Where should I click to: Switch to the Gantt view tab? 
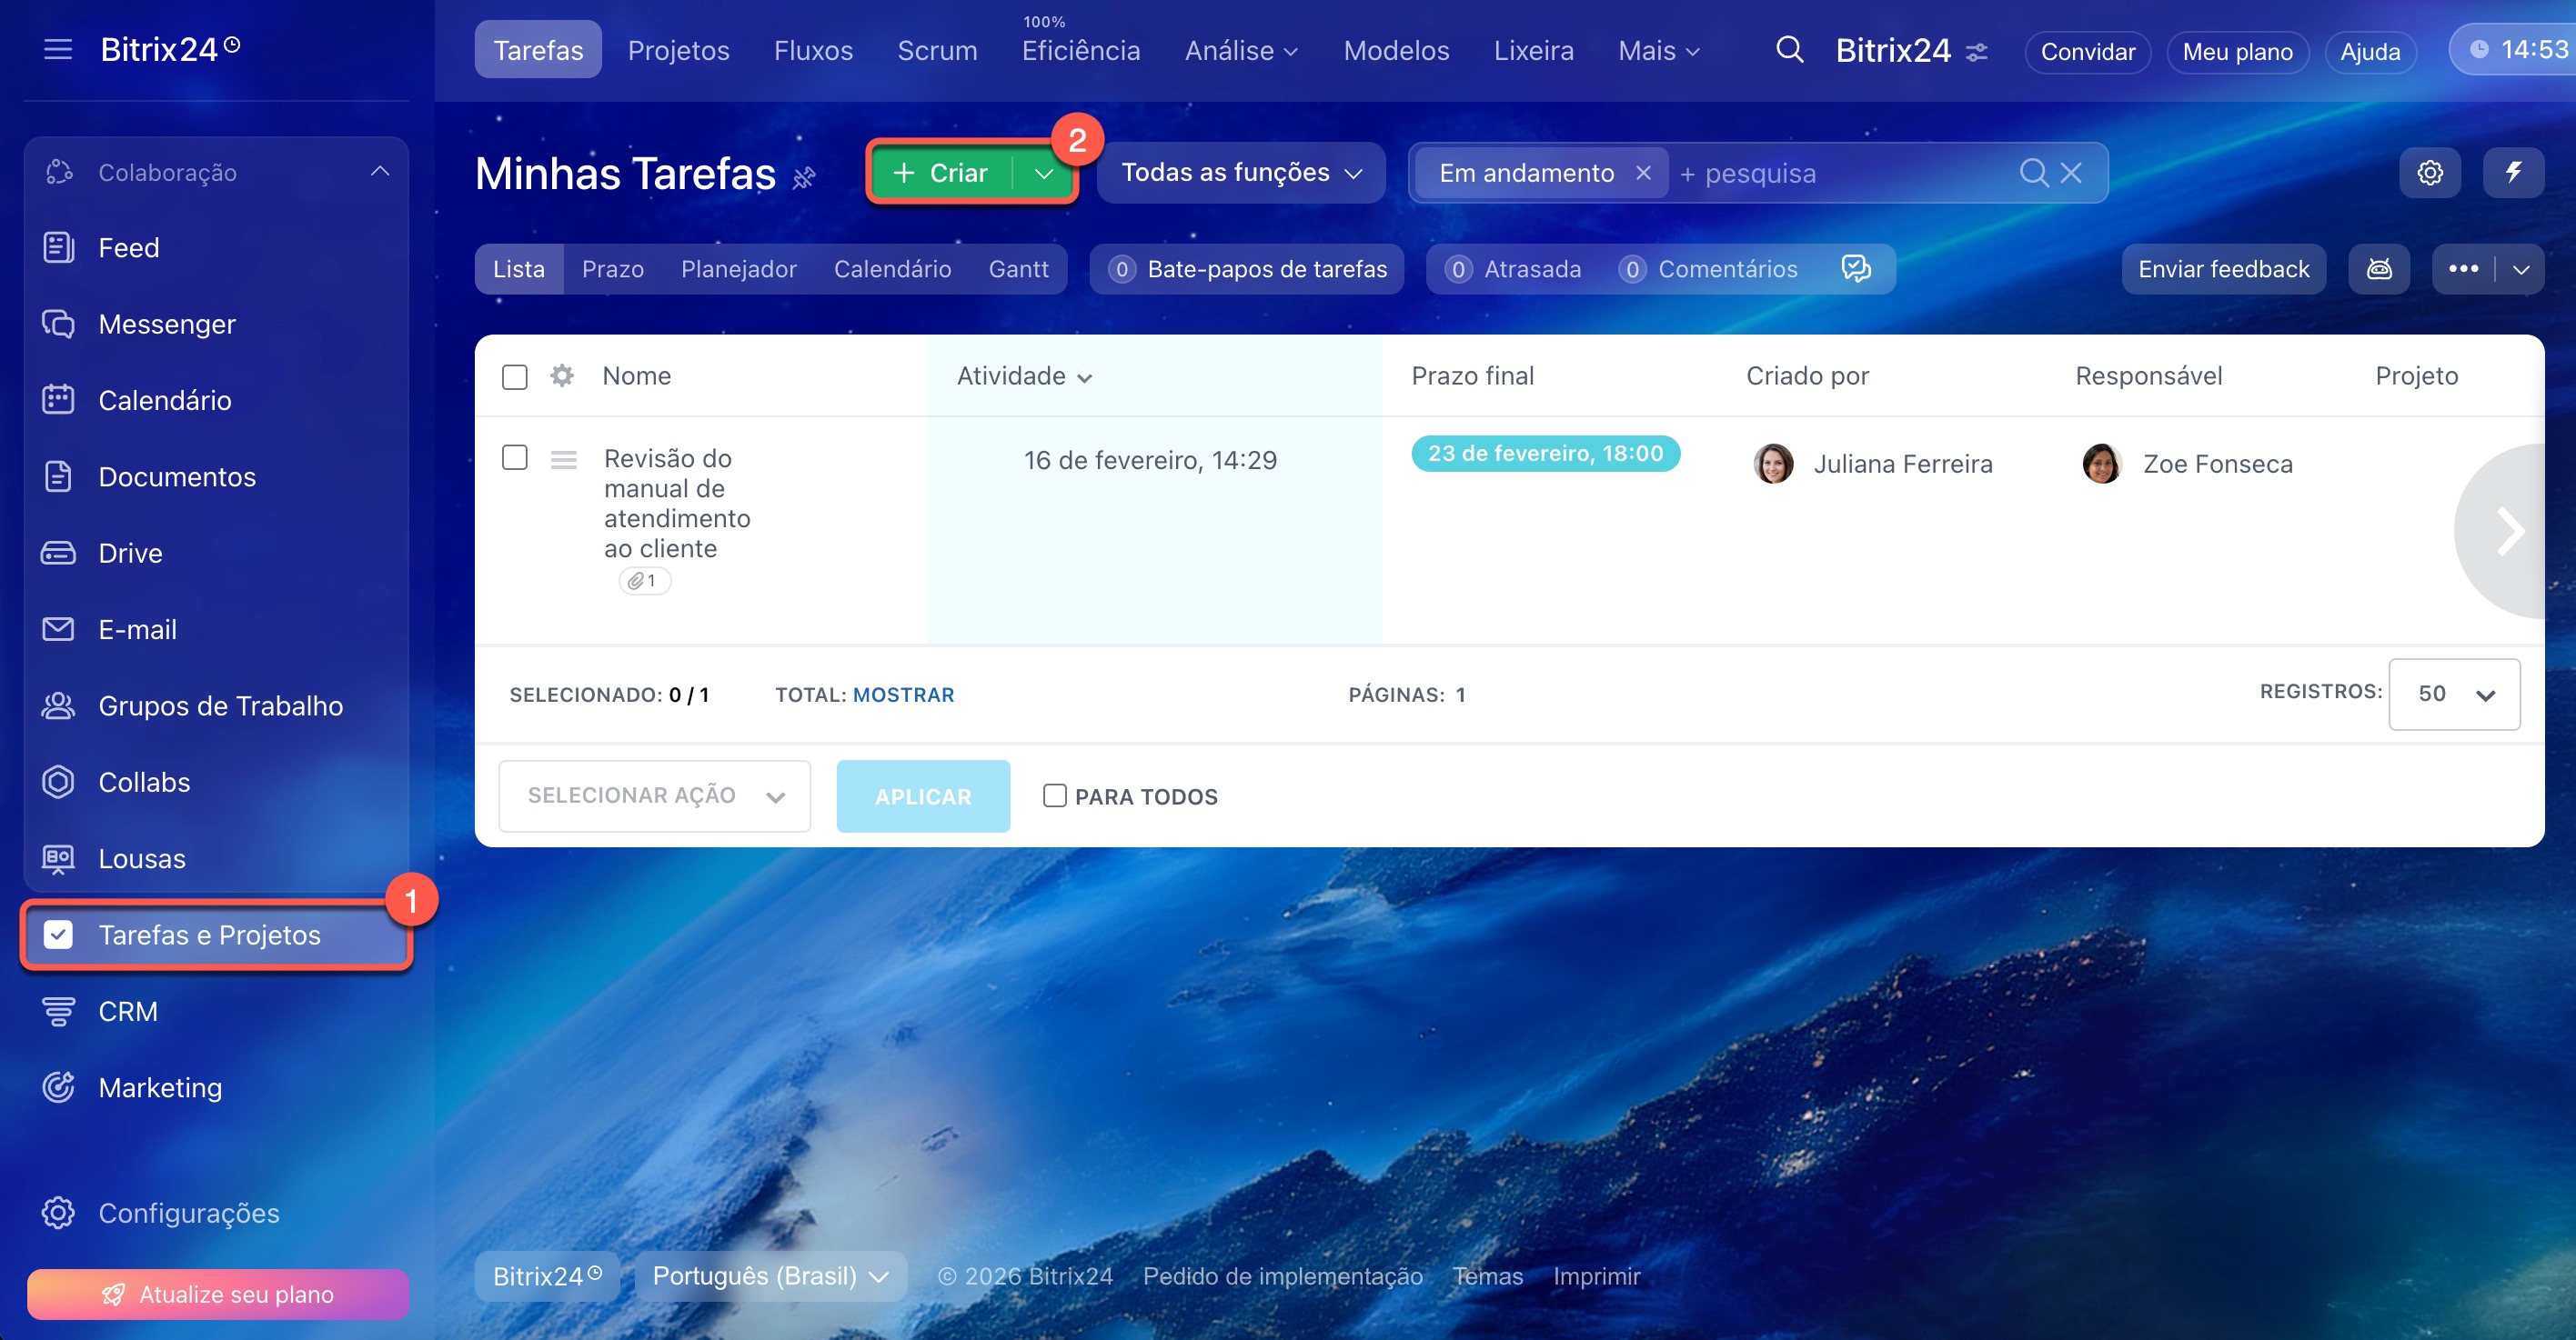point(1018,269)
